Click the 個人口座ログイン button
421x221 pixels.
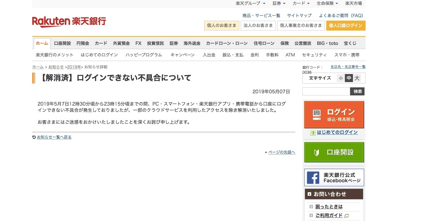(x=346, y=26)
